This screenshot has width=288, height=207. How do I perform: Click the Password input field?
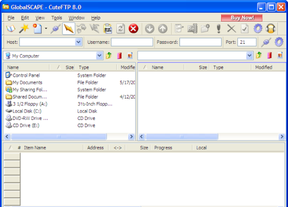200,42
